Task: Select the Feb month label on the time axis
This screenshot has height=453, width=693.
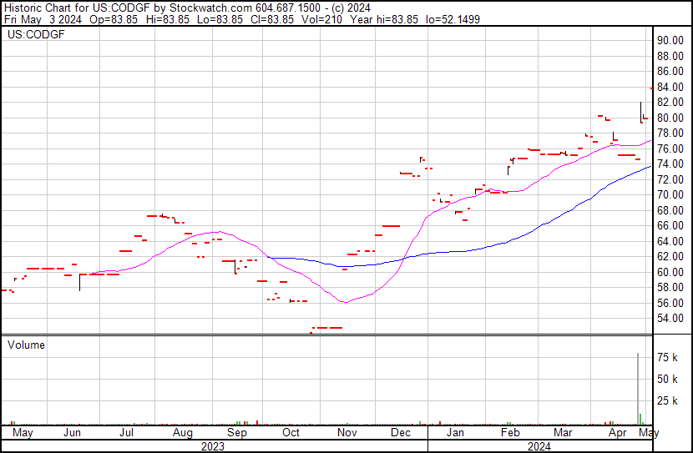Action: 510,433
